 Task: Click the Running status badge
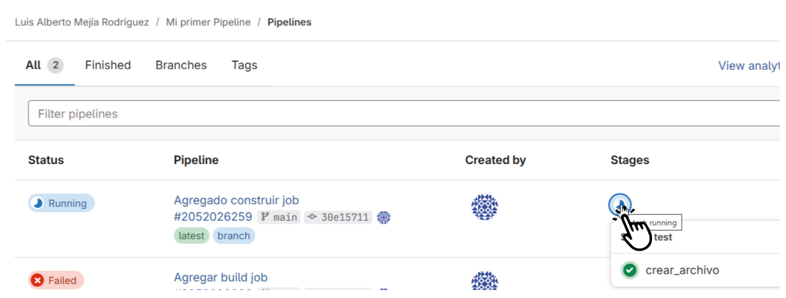tap(61, 204)
